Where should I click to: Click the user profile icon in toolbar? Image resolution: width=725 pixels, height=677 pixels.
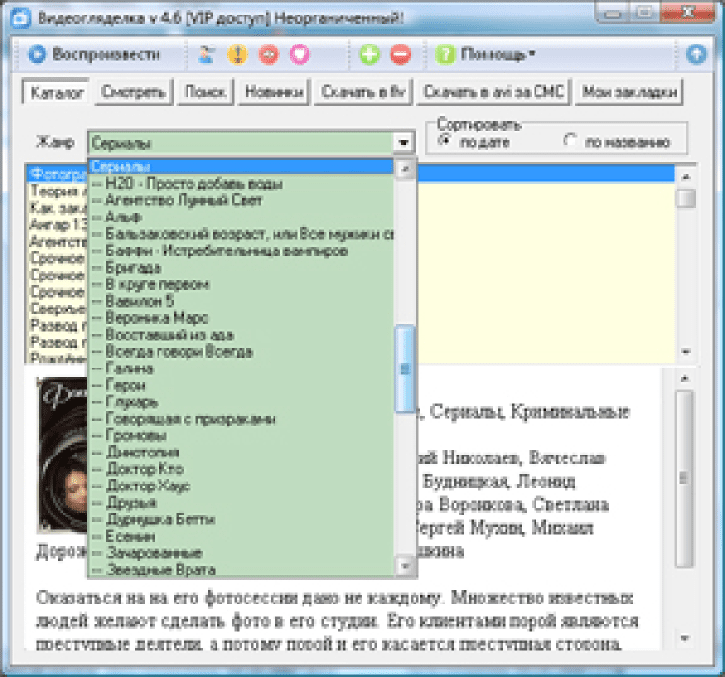(206, 54)
